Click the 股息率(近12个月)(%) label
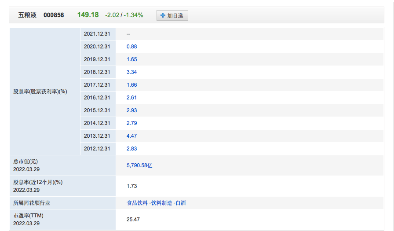The image size is (394, 231). [x=38, y=182]
